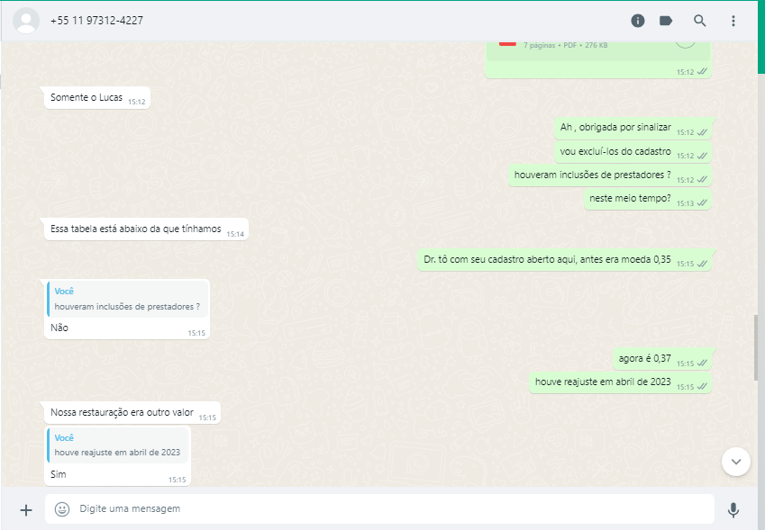Click read receipt checkmarks on 'agora é 0,37'
Screen dimensions: 765x530
tap(702, 363)
